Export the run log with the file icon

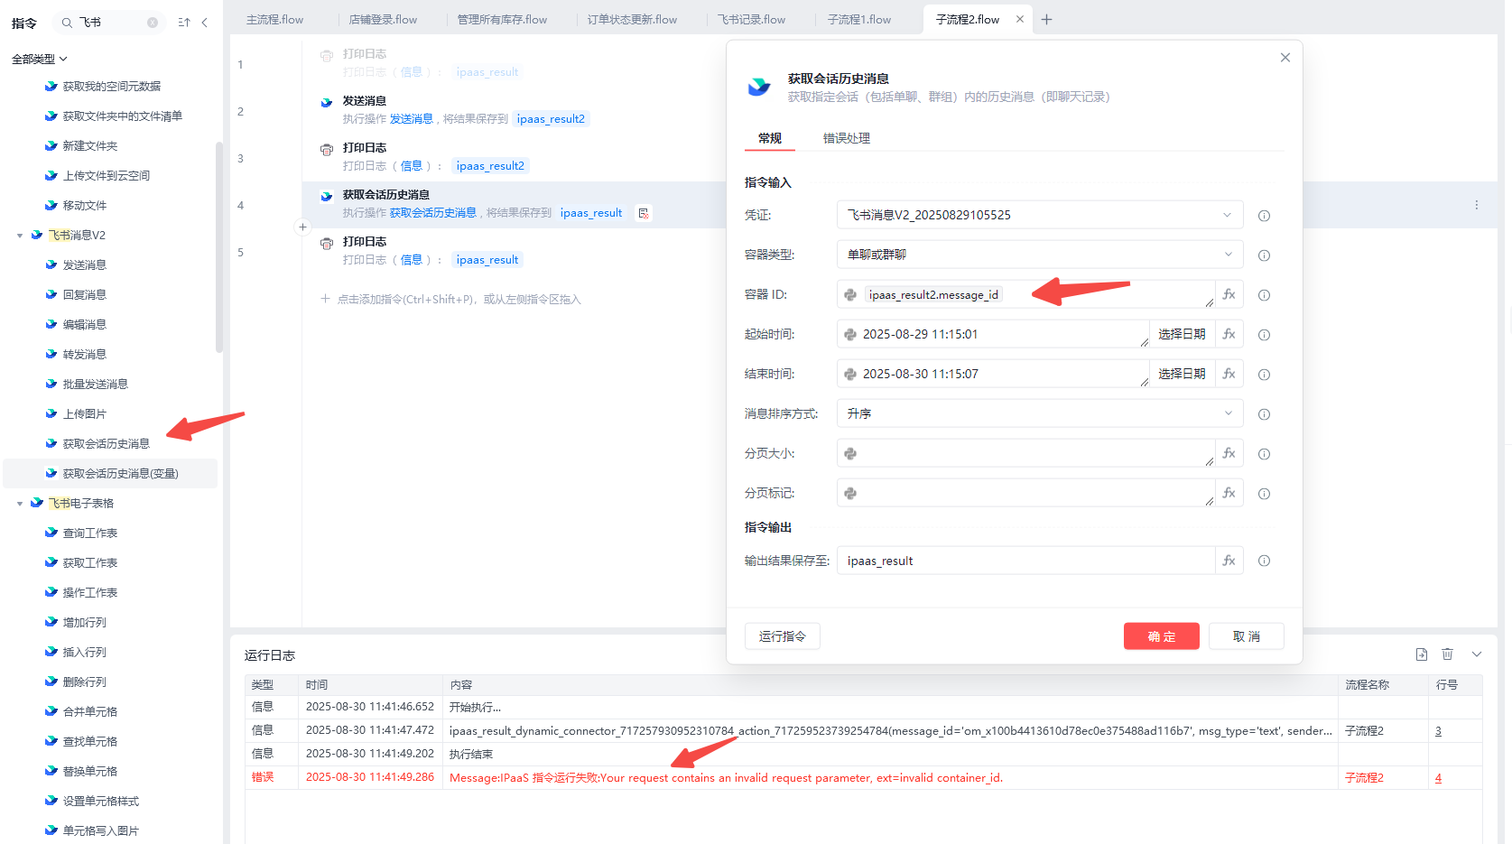(1422, 654)
